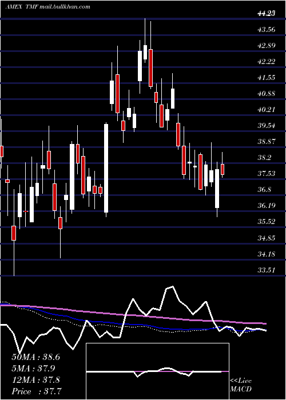Select the 33.51 price axis label

[267, 270]
